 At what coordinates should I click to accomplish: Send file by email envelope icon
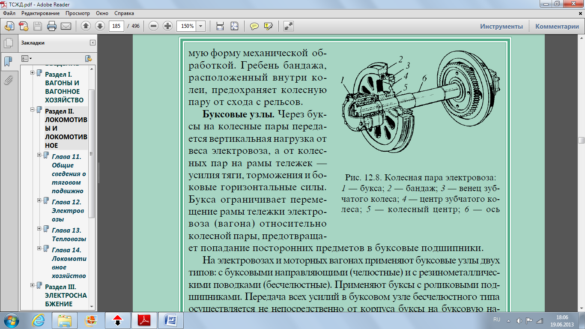click(66, 26)
